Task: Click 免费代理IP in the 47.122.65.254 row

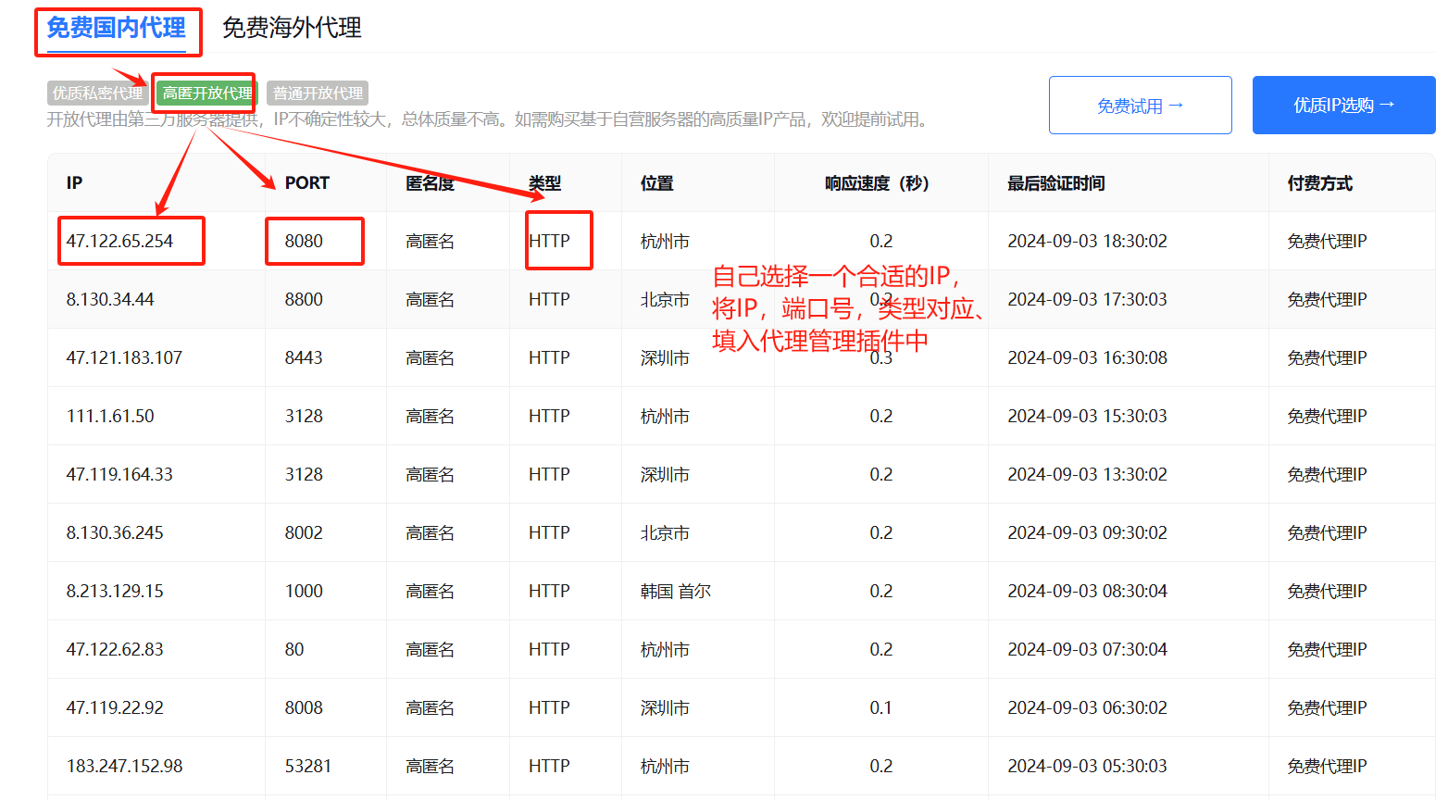Action: tap(1327, 242)
